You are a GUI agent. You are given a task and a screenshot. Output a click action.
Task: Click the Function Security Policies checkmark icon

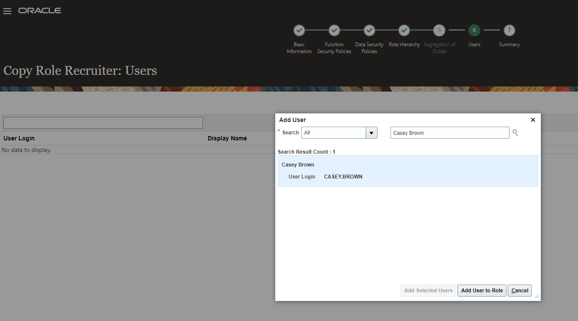[x=334, y=30]
